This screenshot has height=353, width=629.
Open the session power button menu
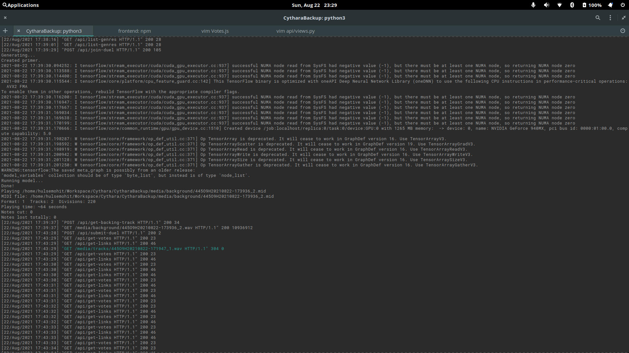(622, 5)
